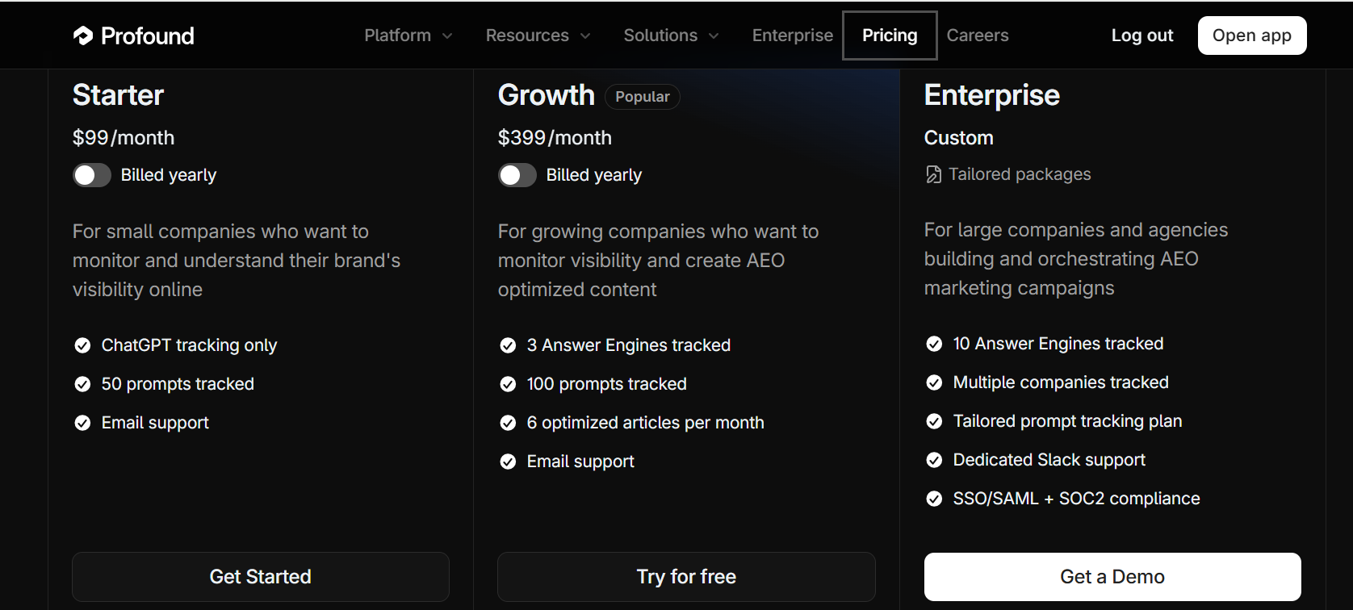The height and width of the screenshot is (610, 1353).
Task: Click the checkmark beside 50 prompts tracked
Action: pyautogui.click(x=82, y=383)
